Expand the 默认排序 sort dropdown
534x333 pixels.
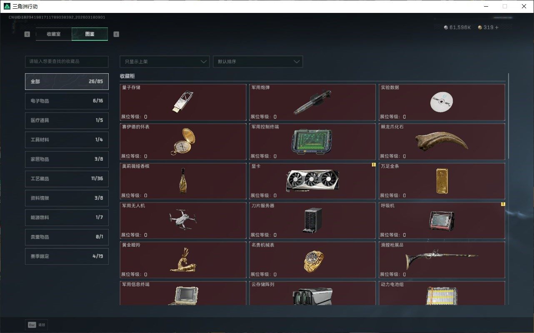coord(258,62)
